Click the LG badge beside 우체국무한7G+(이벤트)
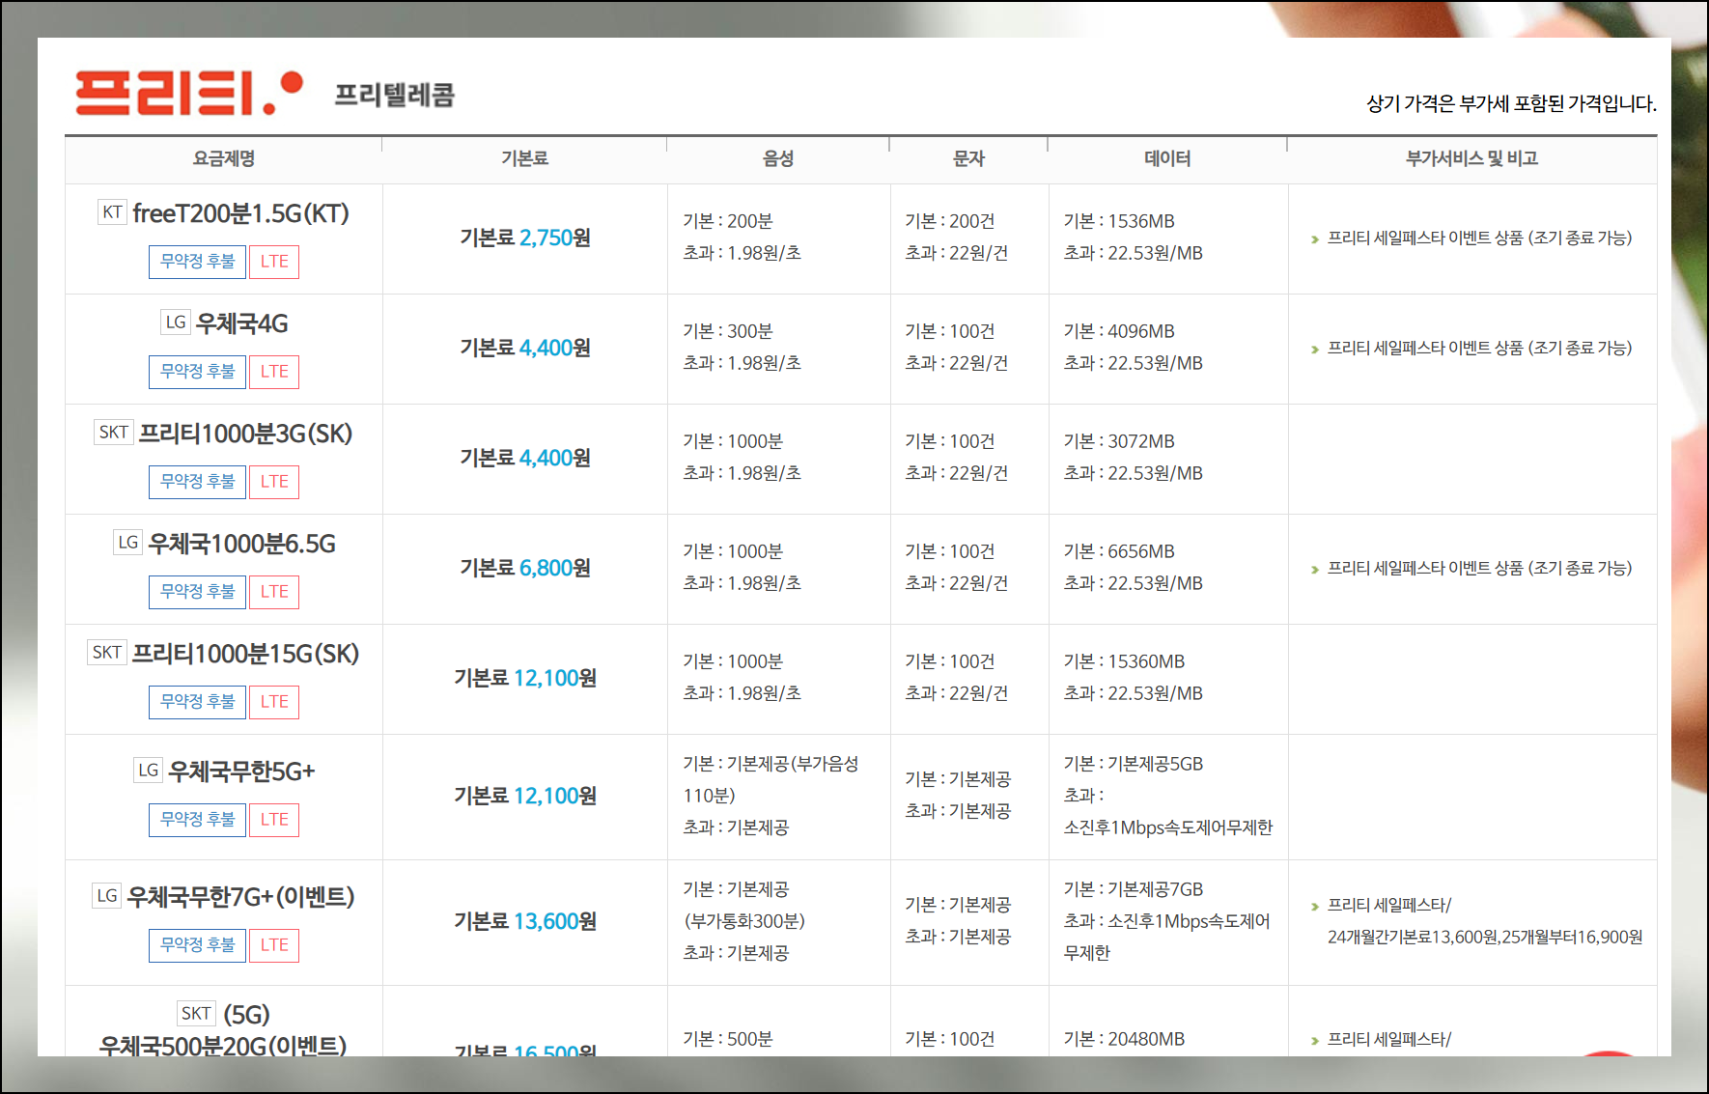 coord(107,896)
